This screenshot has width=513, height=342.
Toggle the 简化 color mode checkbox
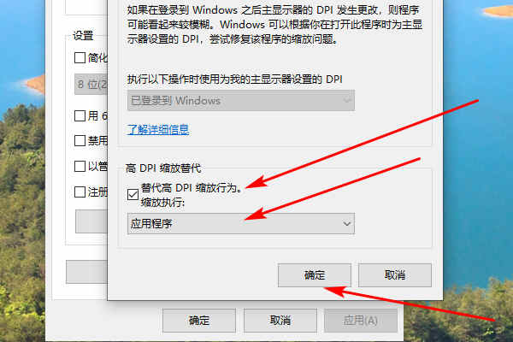click(80, 58)
